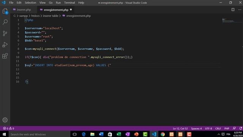Click line number 12 in the gutter

coord(17,65)
